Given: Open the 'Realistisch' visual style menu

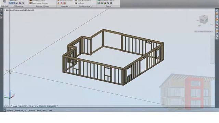Looking at the screenshot, I should pos(29,10).
